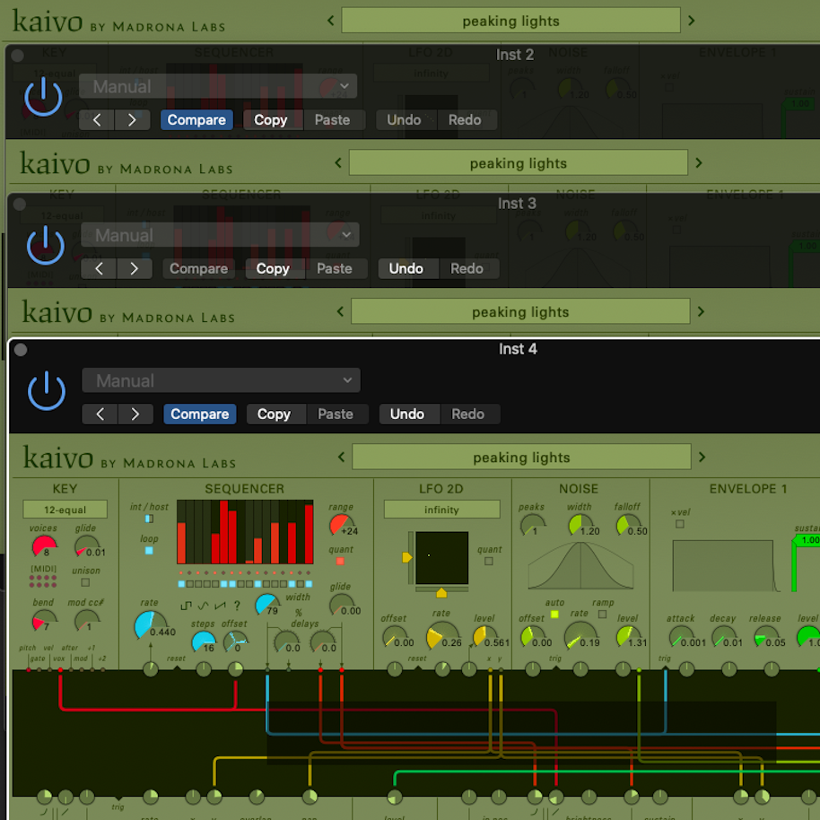Click previous-preset arrow beside Inst 4 peaking lights
Screen dimensions: 820x820
pos(341,457)
